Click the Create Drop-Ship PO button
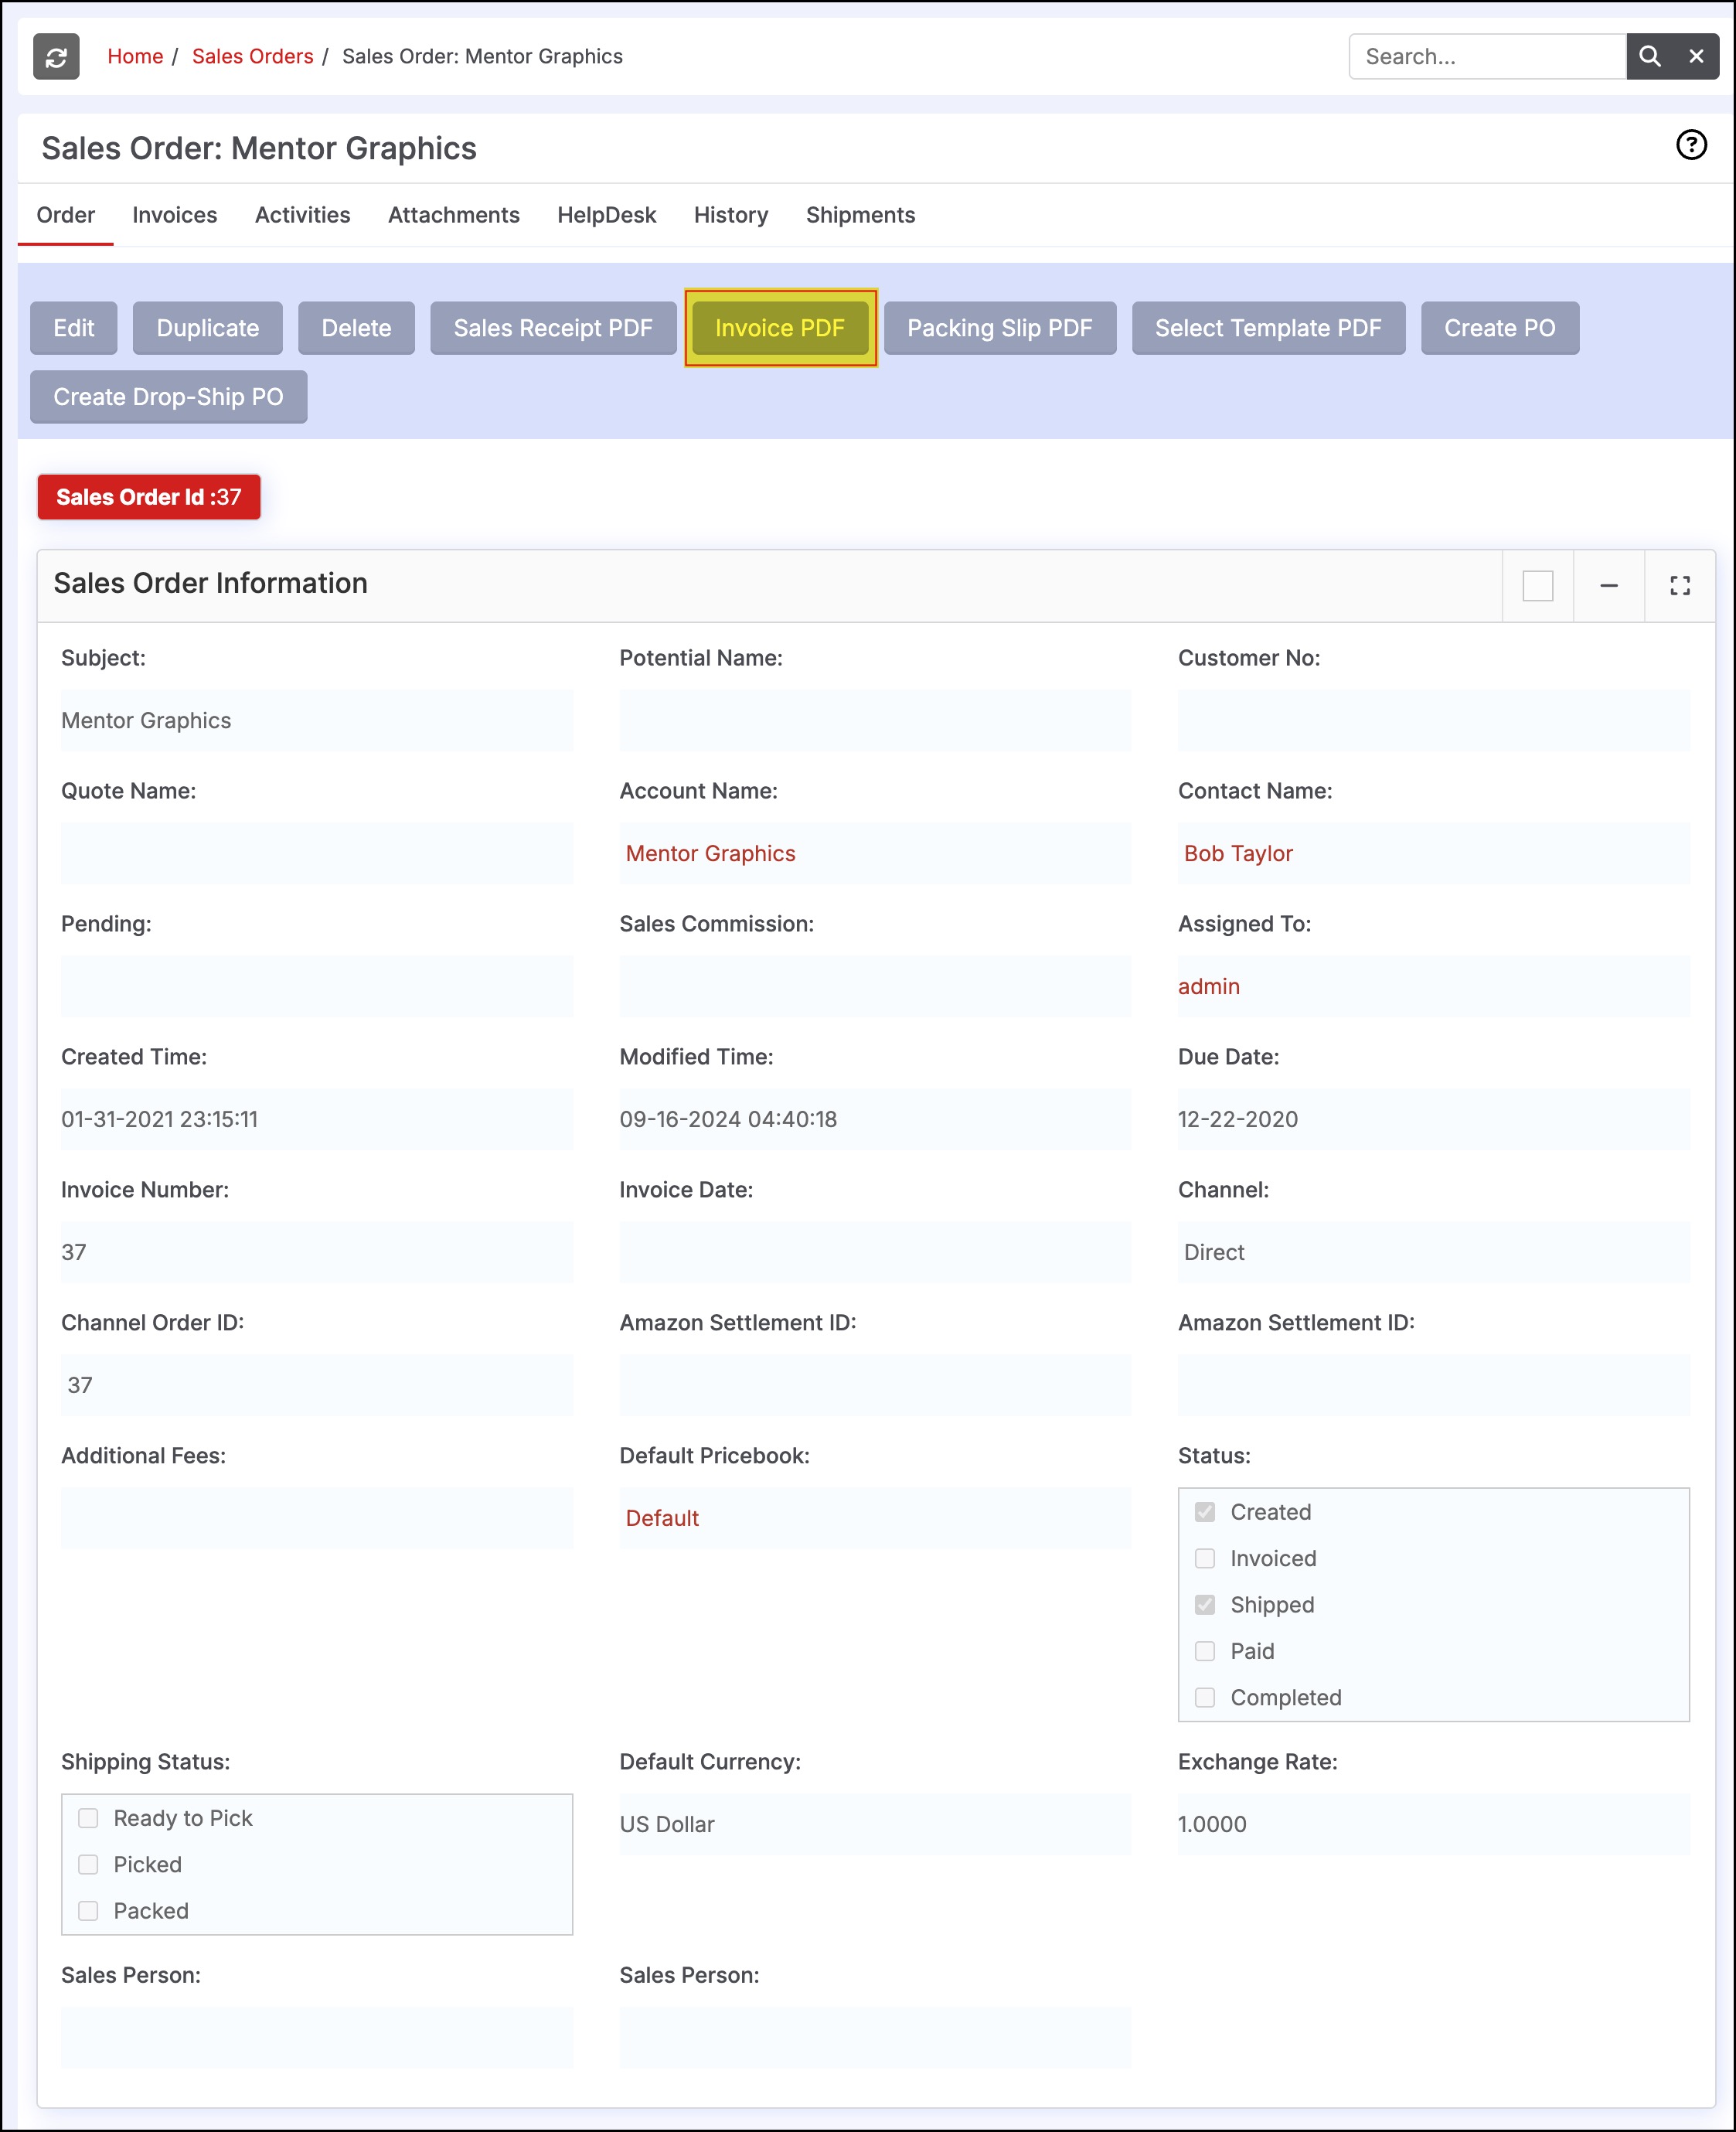 [168, 397]
